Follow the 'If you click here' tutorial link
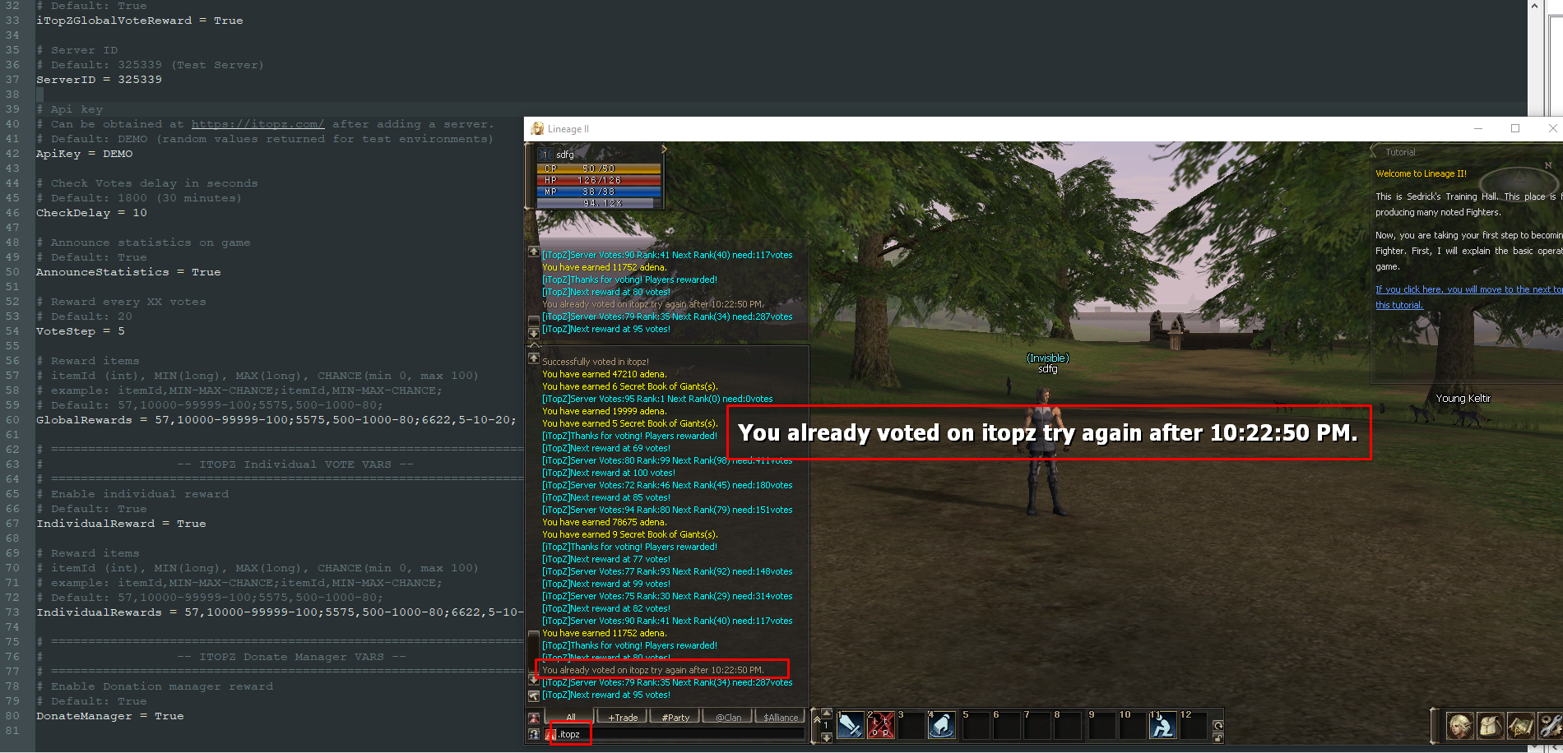1563x753 pixels. point(1468,289)
